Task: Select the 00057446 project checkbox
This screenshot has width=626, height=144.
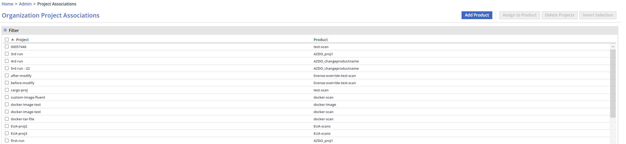Action: click(7, 47)
